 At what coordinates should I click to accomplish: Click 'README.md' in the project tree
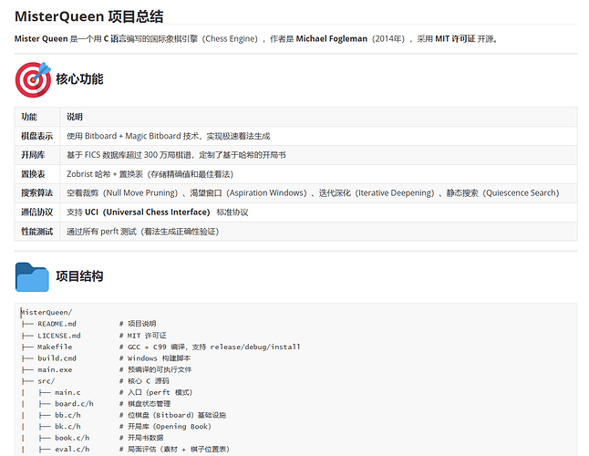click(57, 324)
